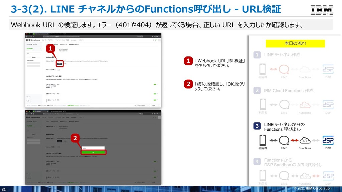
Task: Toggle the Webhookの利用 switch in upper screenshot
Action: [x=58, y=70]
